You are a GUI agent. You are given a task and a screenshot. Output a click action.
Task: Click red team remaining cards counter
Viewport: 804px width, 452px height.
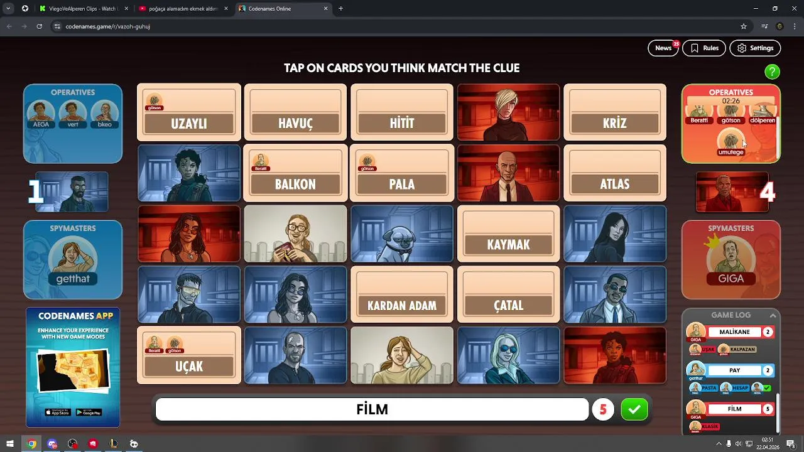(x=736, y=191)
